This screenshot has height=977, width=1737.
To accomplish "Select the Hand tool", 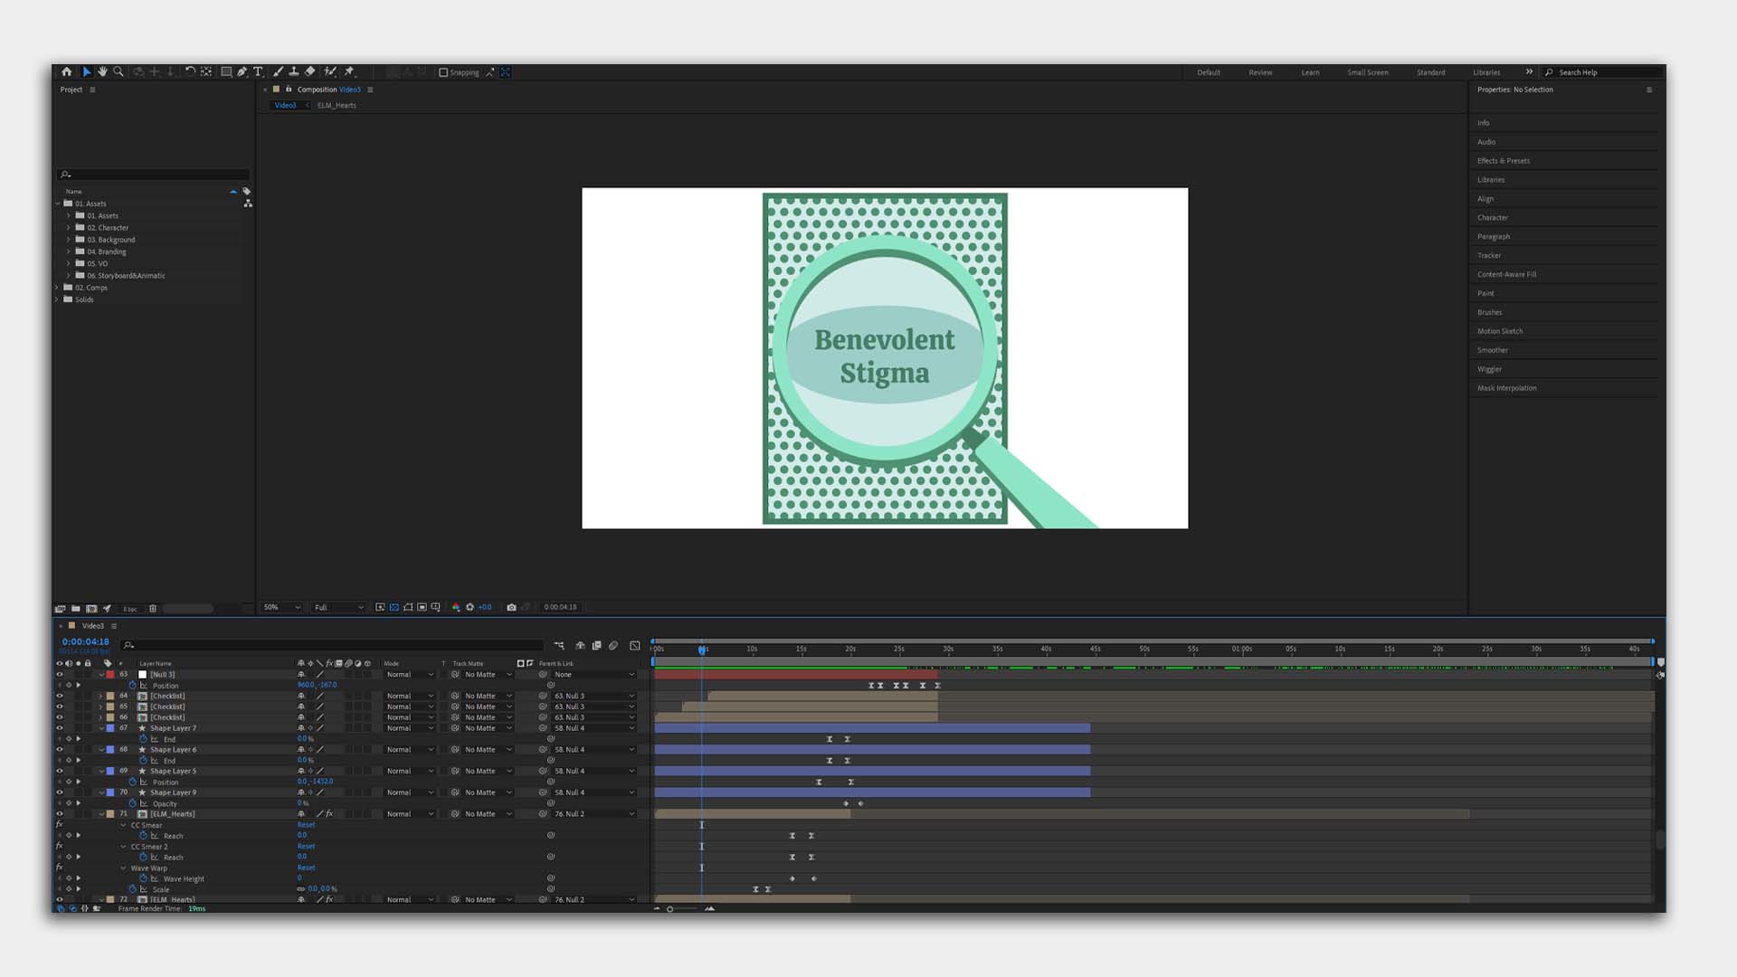I will click(102, 71).
